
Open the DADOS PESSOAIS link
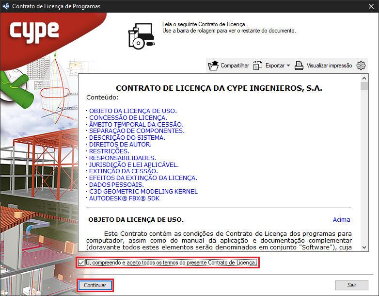(x=116, y=185)
